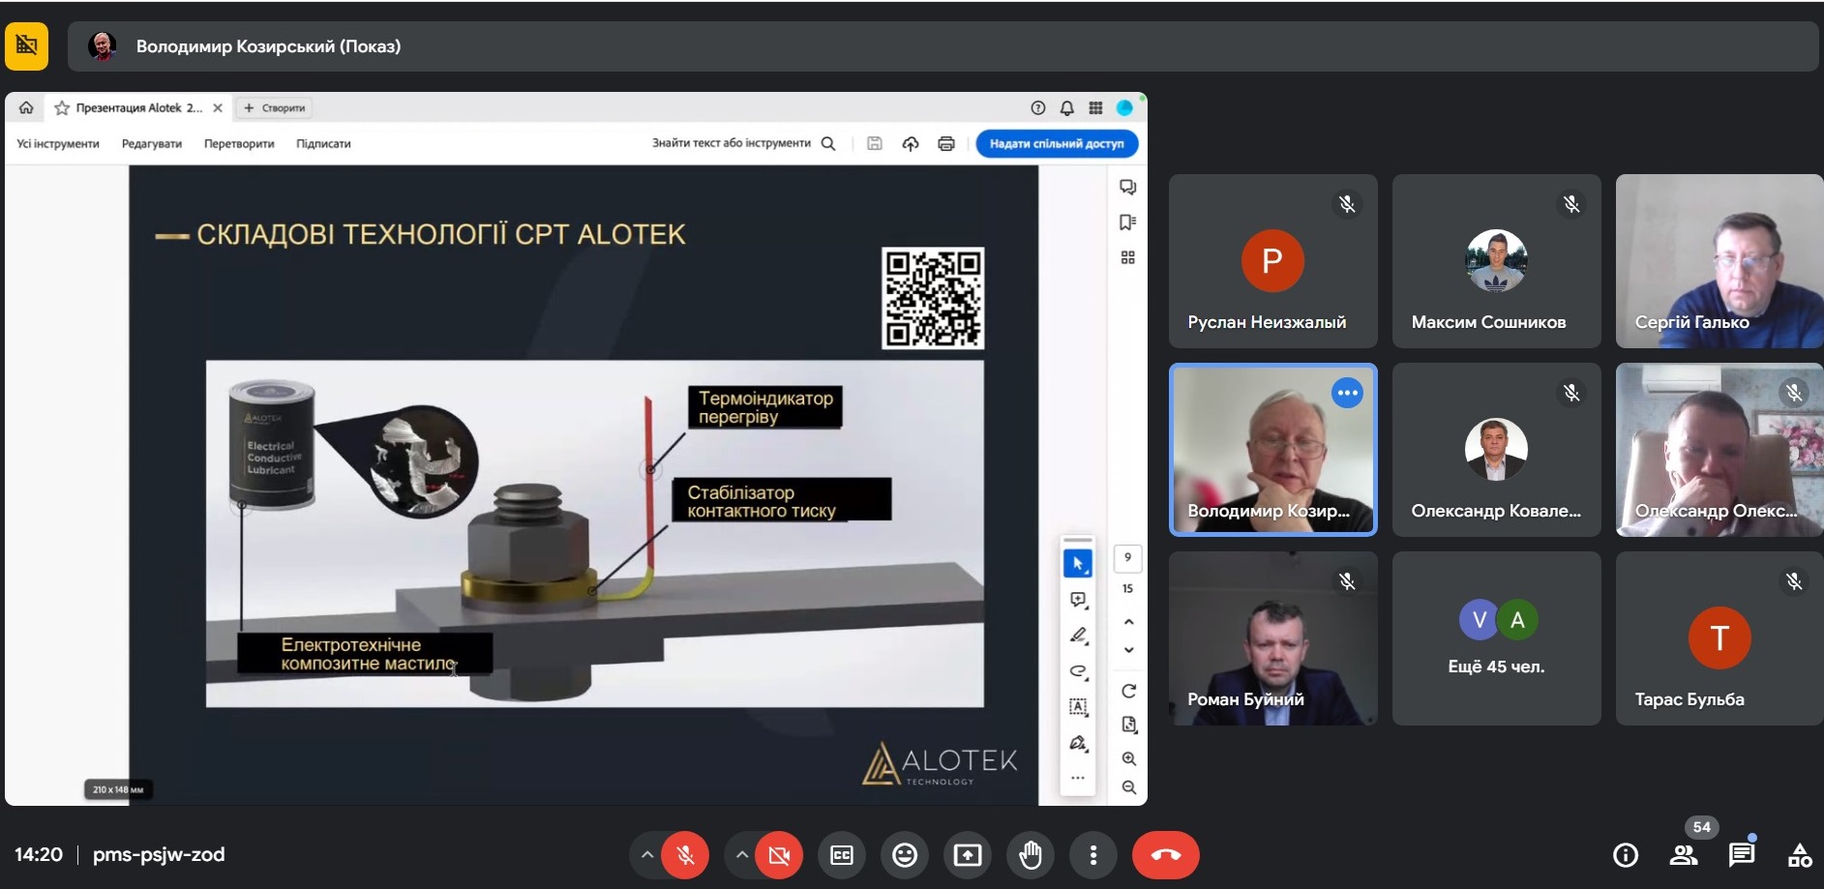Open more options three-dot menu
The image size is (1824, 889).
(1093, 855)
